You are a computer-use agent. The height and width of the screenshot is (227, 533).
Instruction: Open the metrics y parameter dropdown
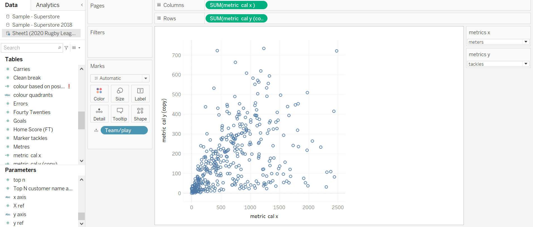click(526, 64)
